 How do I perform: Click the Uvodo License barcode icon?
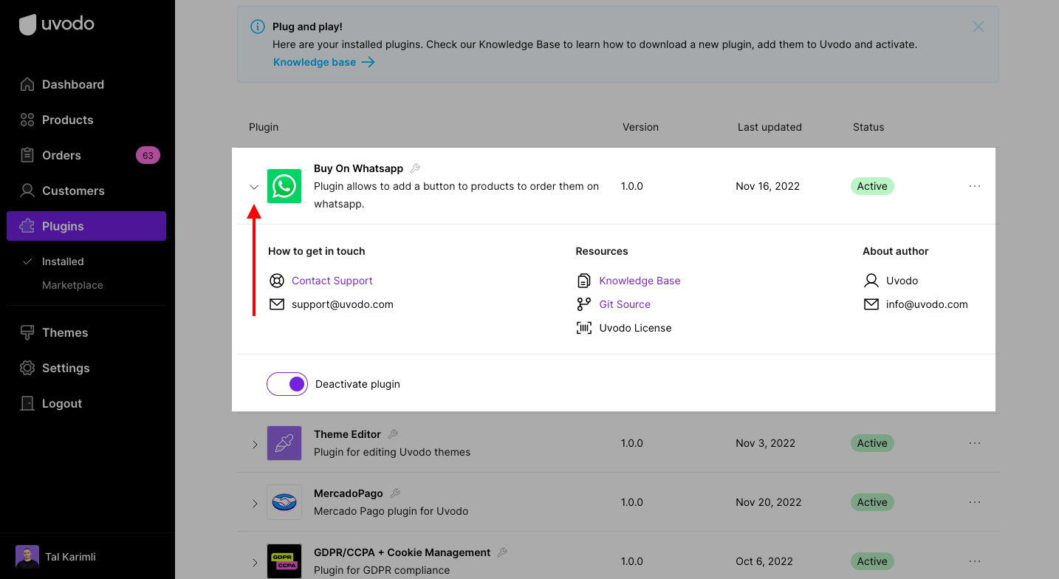pos(584,328)
